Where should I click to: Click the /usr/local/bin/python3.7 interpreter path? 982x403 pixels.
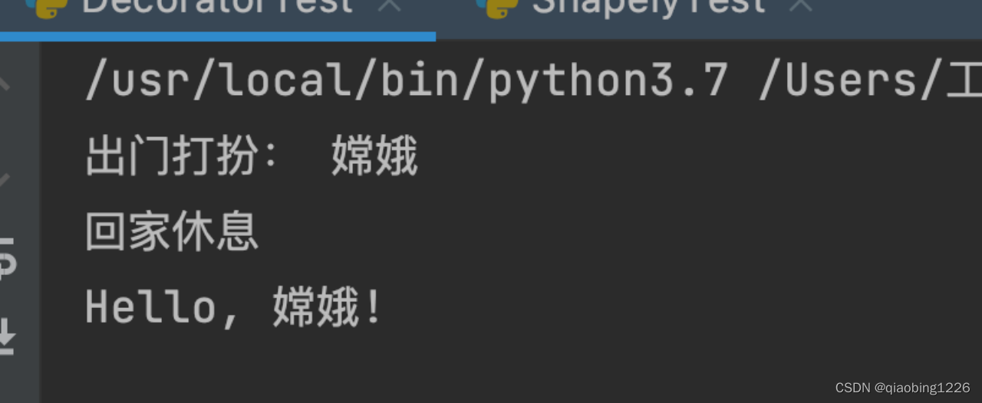pos(407,80)
